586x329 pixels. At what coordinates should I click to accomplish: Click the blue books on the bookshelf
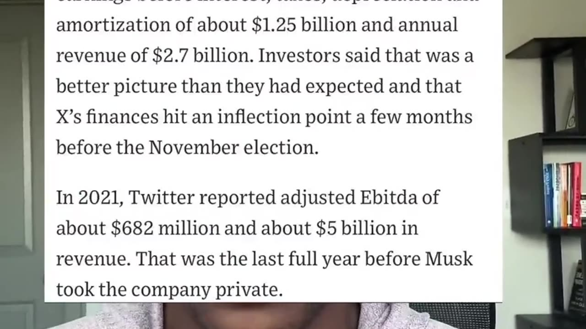(548, 195)
